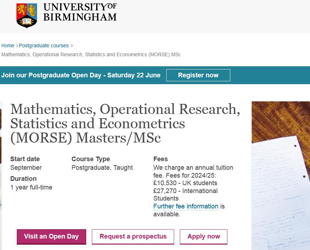Click the University of Birmingham crest logo

point(26,15)
